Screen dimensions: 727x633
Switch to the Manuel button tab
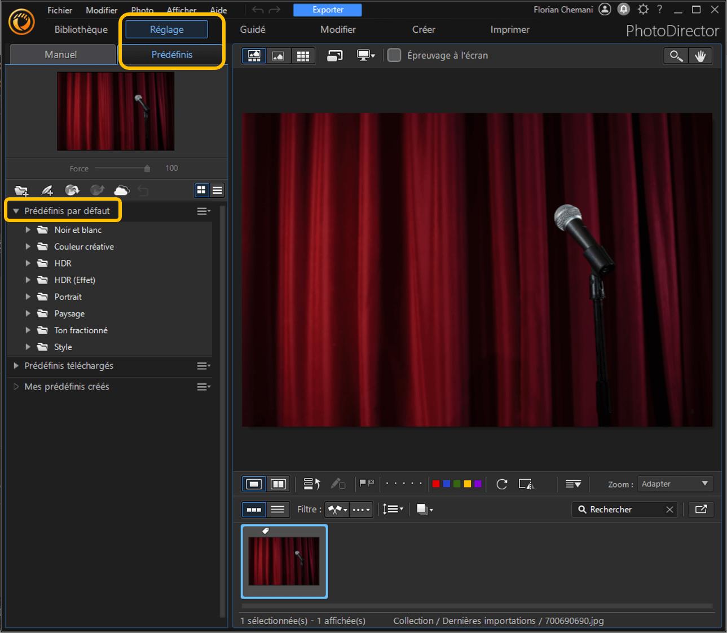(60, 55)
